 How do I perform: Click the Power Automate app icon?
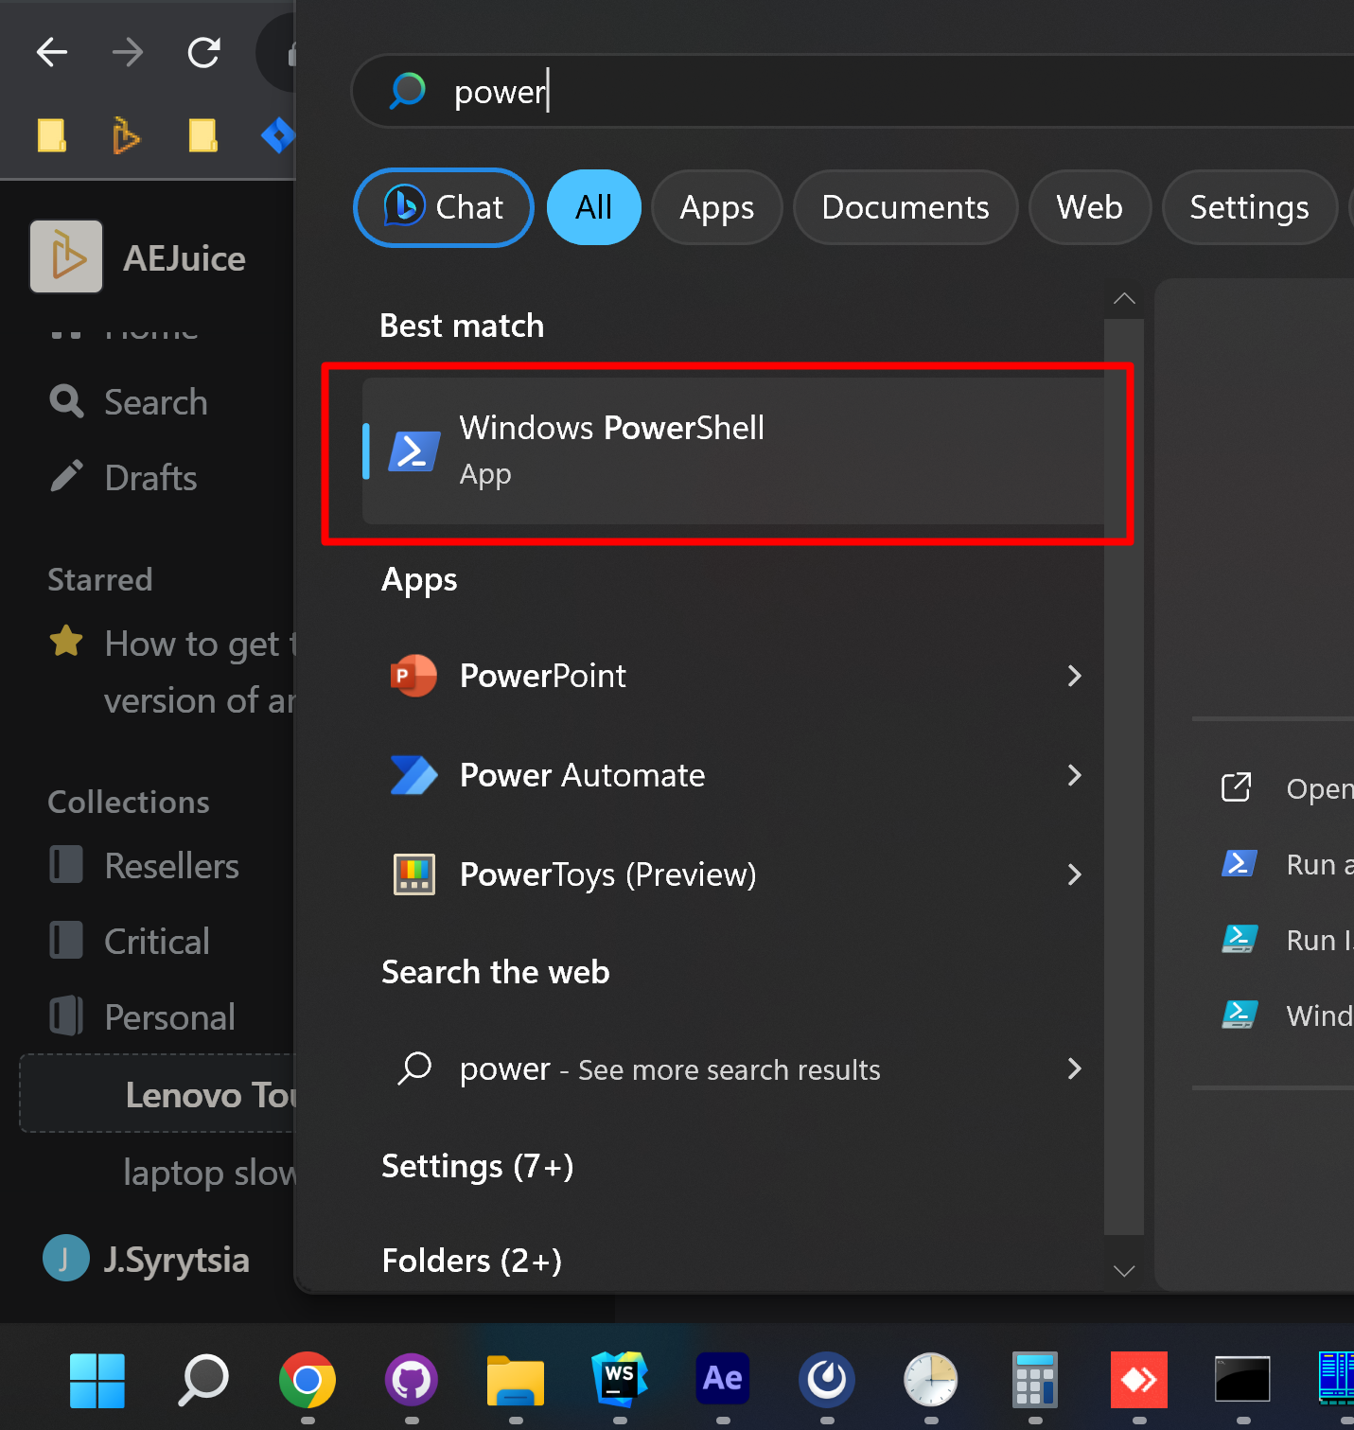point(414,775)
